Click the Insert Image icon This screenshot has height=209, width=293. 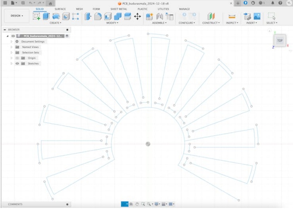click(x=257, y=16)
